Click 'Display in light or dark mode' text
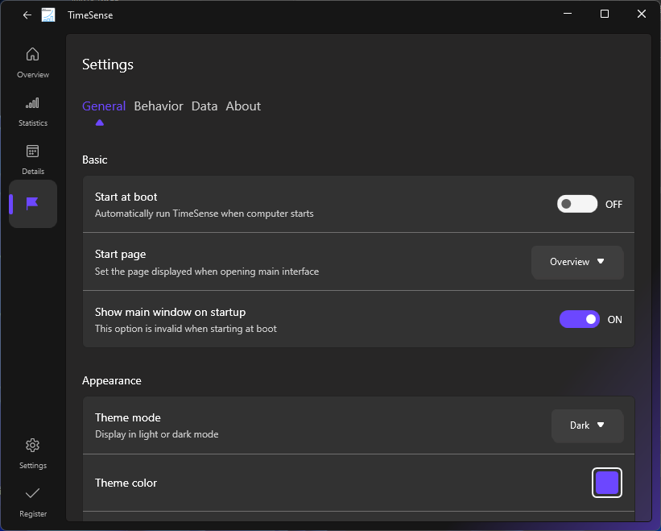 click(x=157, y=434)
